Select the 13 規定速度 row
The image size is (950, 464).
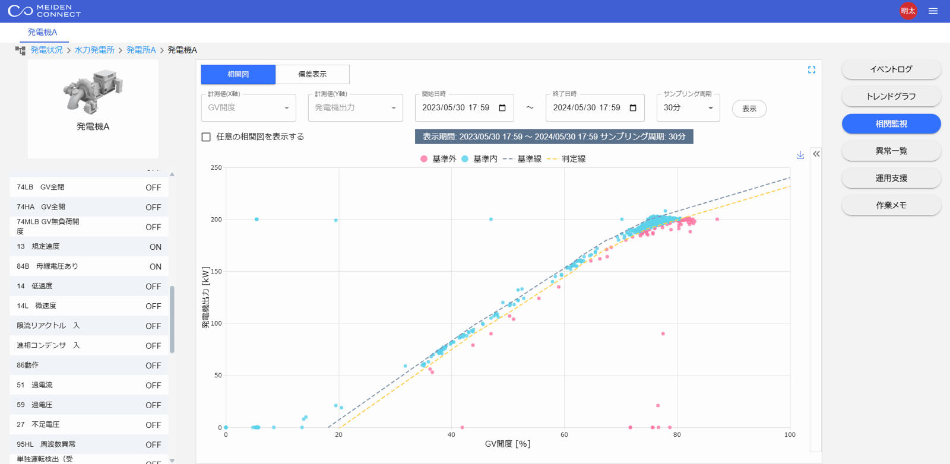pos(89,247)
